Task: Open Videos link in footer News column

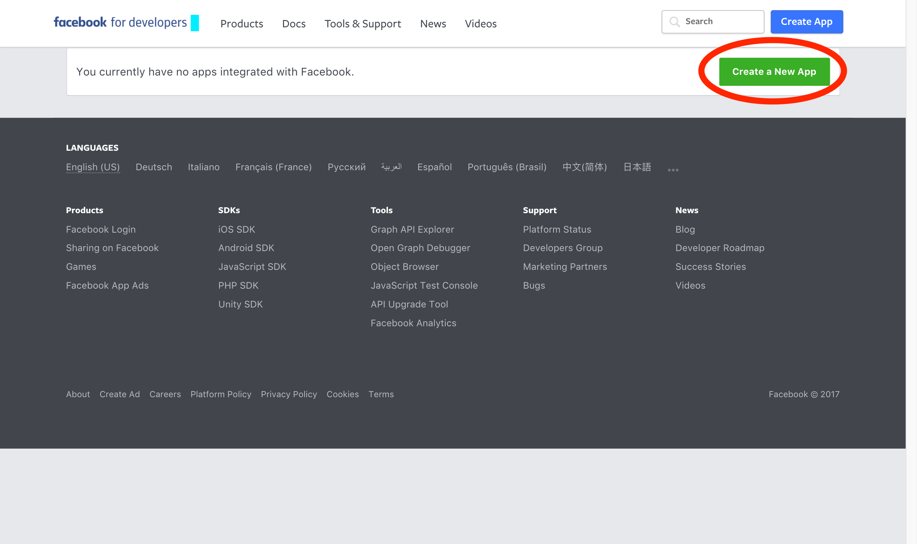Action: click(x=690, y=285)
